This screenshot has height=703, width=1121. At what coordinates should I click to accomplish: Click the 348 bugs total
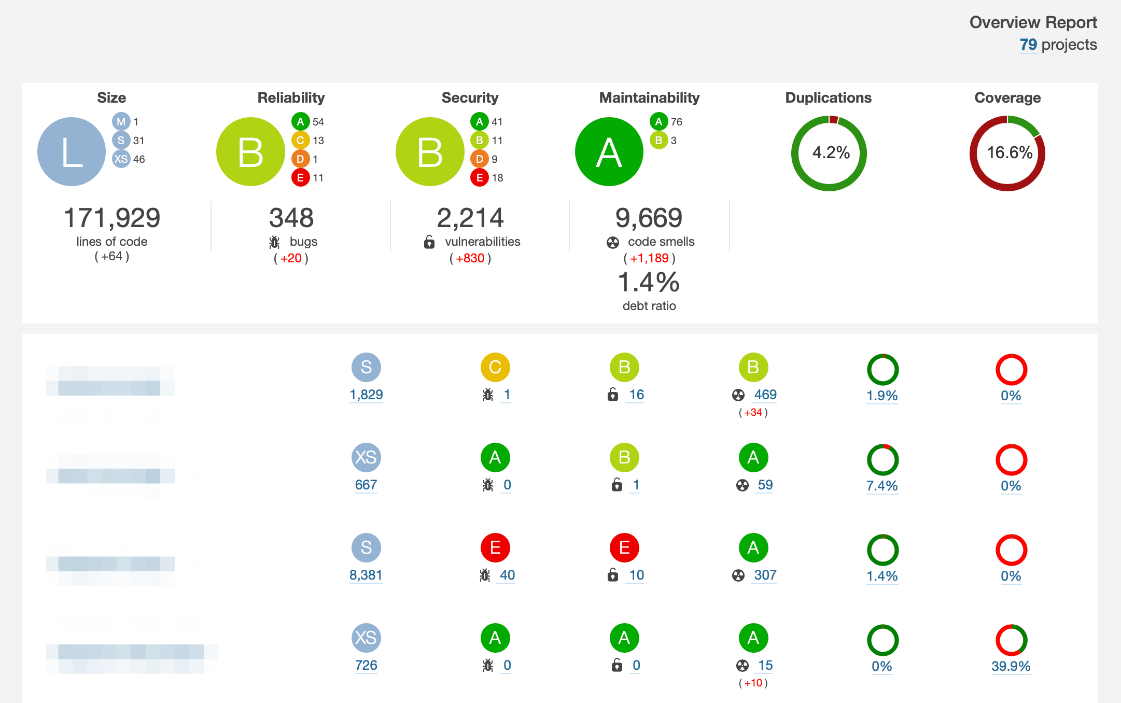click(291, 218)
